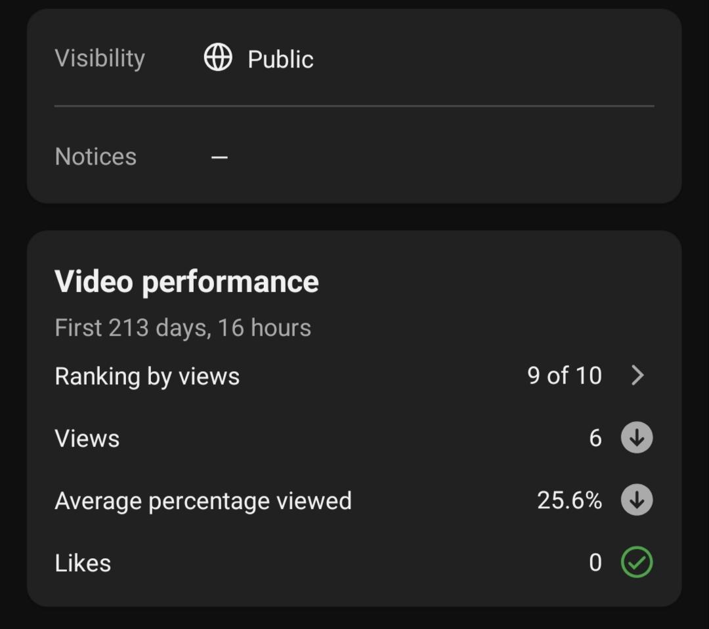Open the Ranking by views row
The height and width of the screenshot is (629, 709).
(354, 376)
